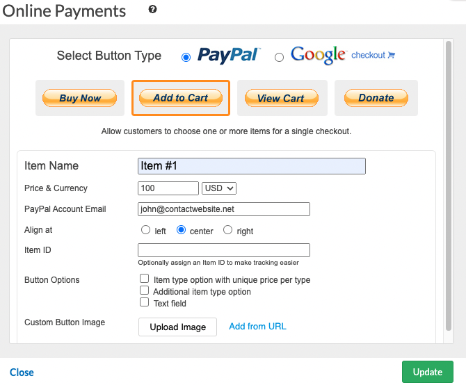
Task: Click the Close link
Action: [x=22, y=372]
